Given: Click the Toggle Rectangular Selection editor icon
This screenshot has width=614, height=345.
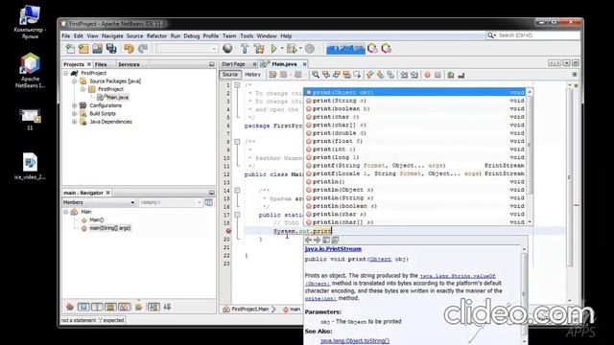Looking at the screenshot, I should [x=357, y=75].
